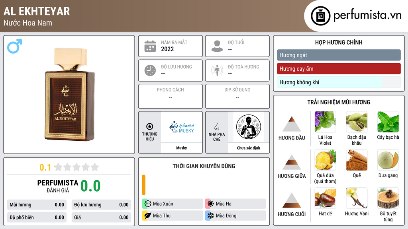Click the male gender symbol icon
The width and height of the screenshot is (408, 229).
(x=15, y=46)
